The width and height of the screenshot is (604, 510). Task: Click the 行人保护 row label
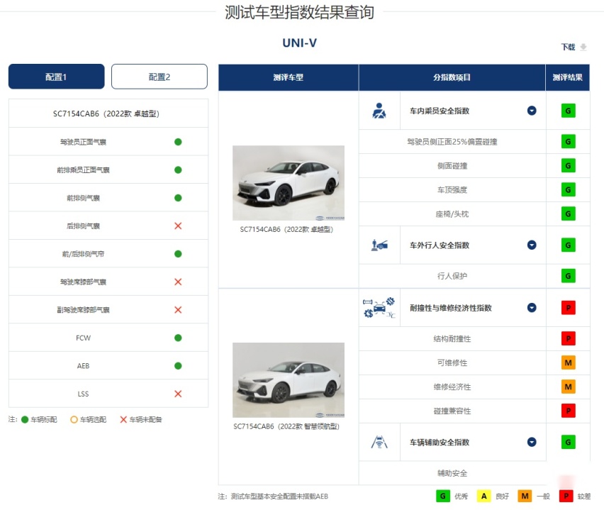click(x=452, y=276)
